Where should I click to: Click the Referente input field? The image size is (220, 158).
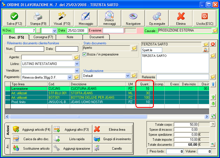click(183, 77)
